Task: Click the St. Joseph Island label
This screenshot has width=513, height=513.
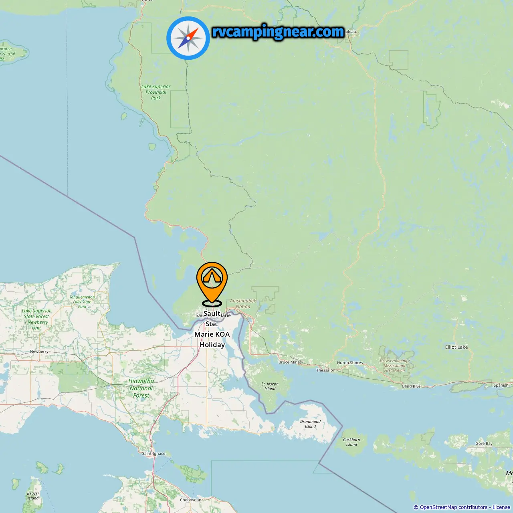Action: pyautogui.click(x=270, y=386)
